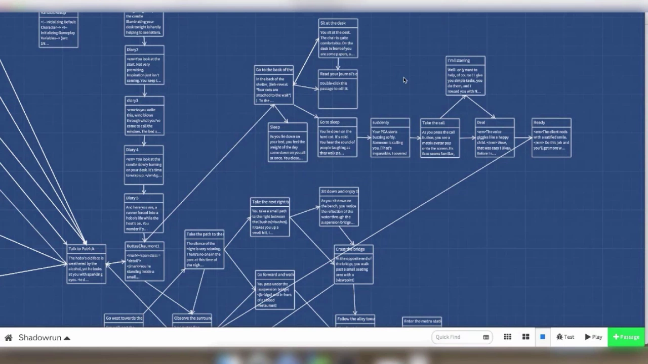The height and width of the screenshot is (364, 648).
Task: Select the 'I'm listening' passage
Action: 465,76
